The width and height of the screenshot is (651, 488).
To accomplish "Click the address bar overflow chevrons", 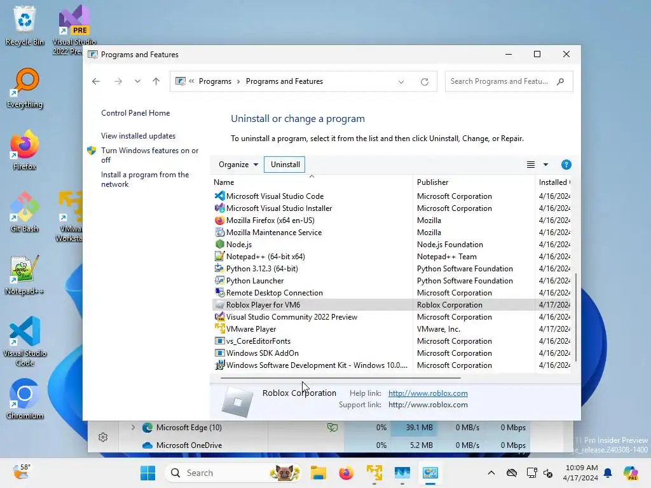I will point(191,81).
